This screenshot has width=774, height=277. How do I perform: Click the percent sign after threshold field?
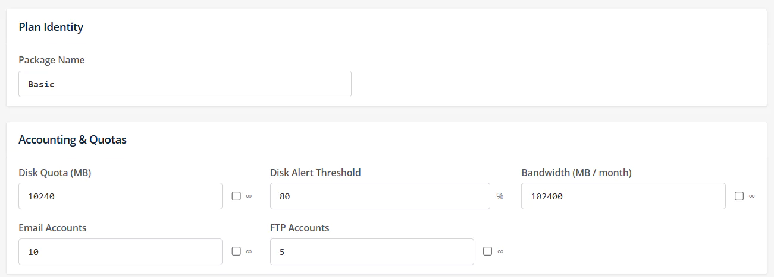click(x=500, y=196)
